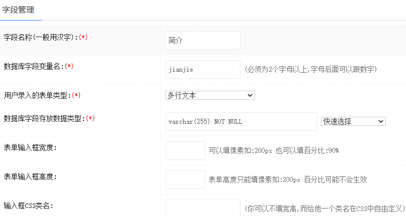
Task: Click the hint 必须为2个字母以上 beside variable name
Action: (310, 69)
